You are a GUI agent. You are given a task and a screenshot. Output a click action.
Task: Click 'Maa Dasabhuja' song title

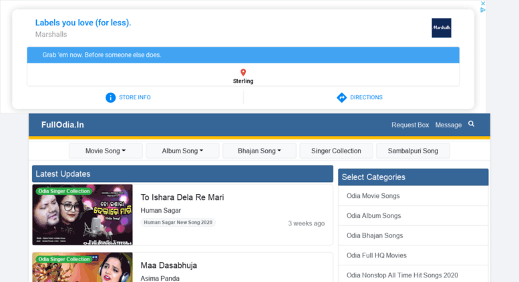[168, 265]
